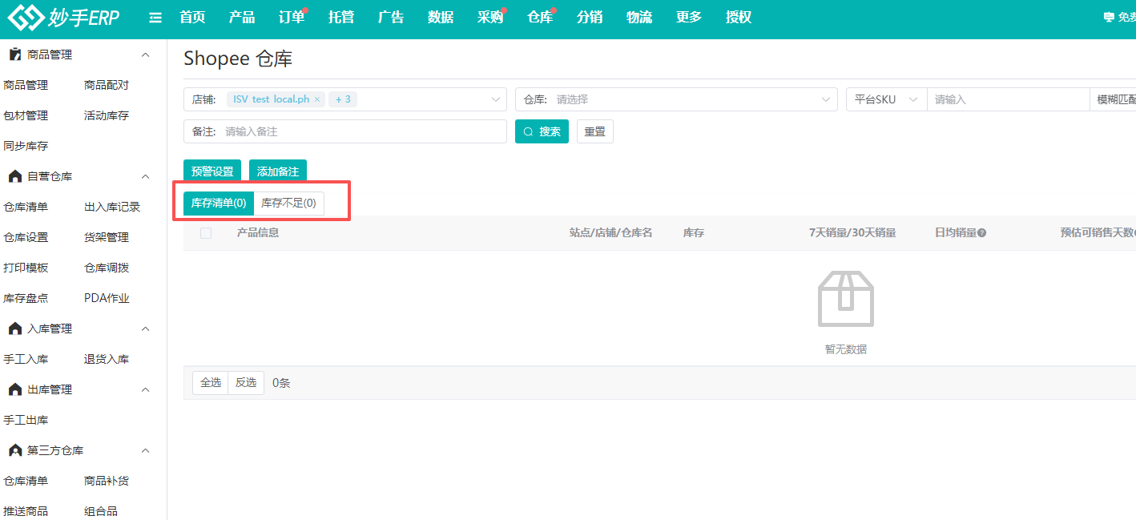Click the + 3 more stores tag
This screenshot has height=520, width=1136.
coord(343,99)
